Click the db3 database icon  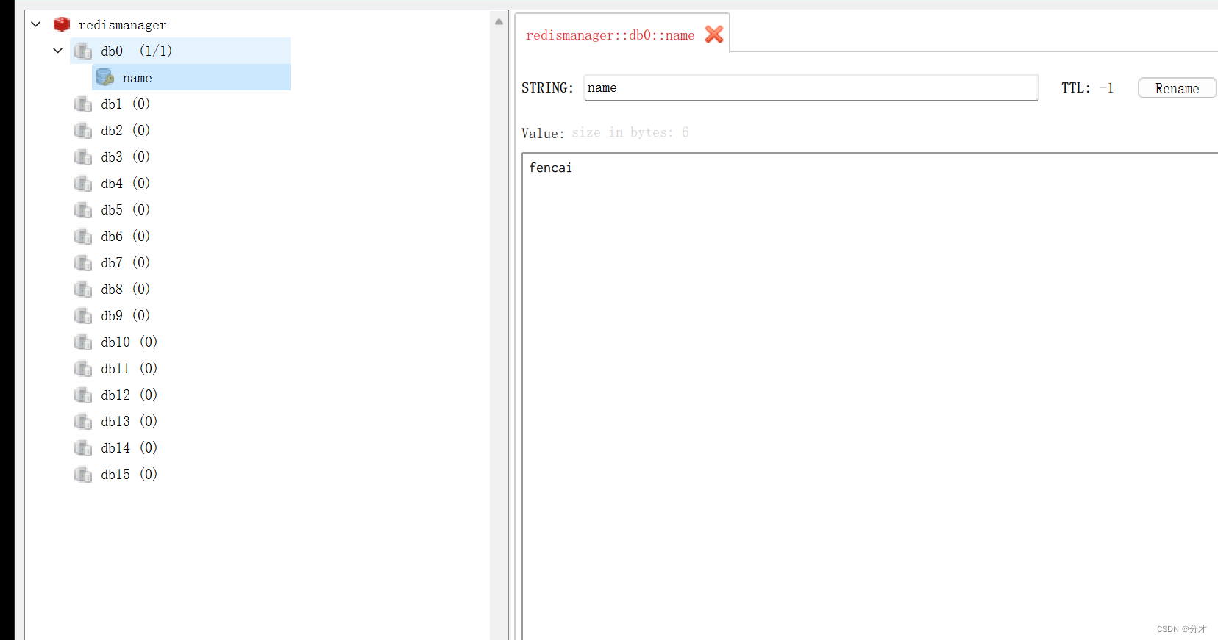[x=83, y=157]
